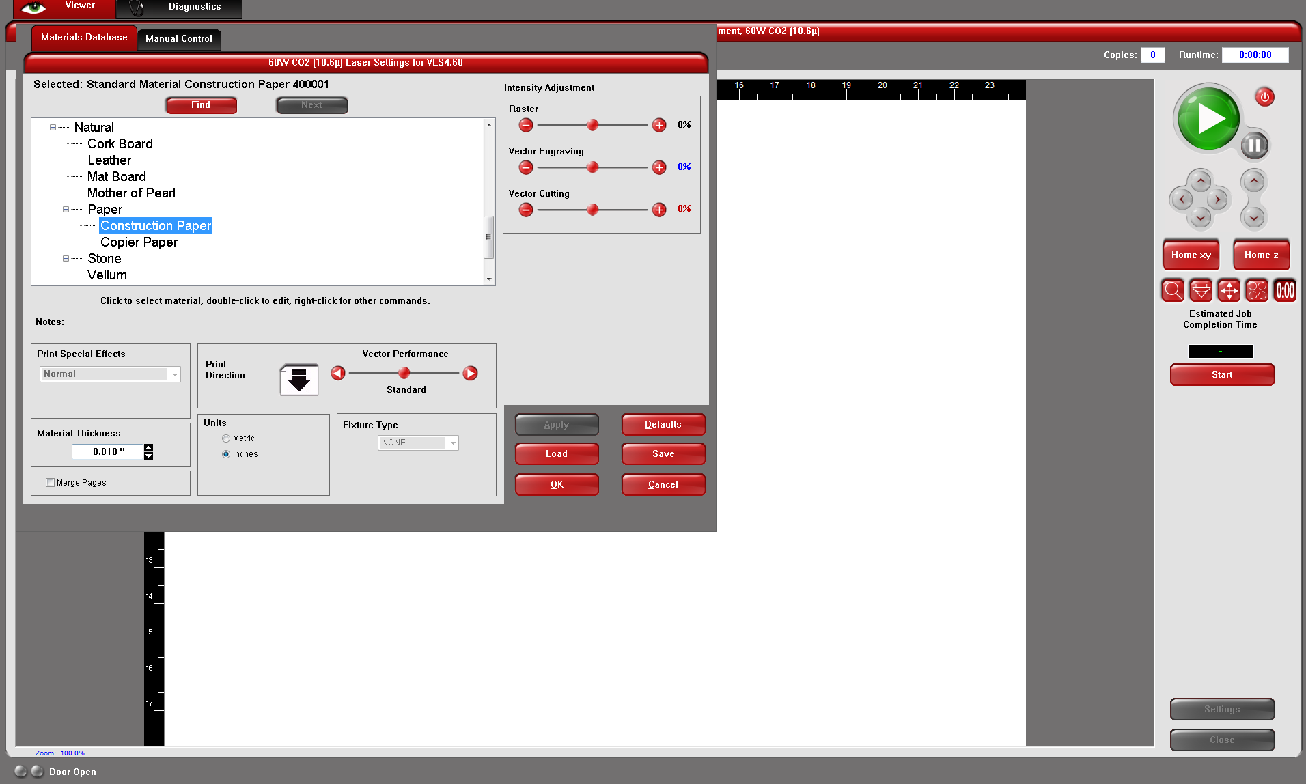The image size is (1306, 784).
Task: Increase Vector Engraving intensity with plus
Action: pos(659,167)
